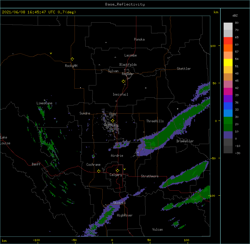Click the Olds town label
This screenshot has width=250, height=244.
click(113, 114)
